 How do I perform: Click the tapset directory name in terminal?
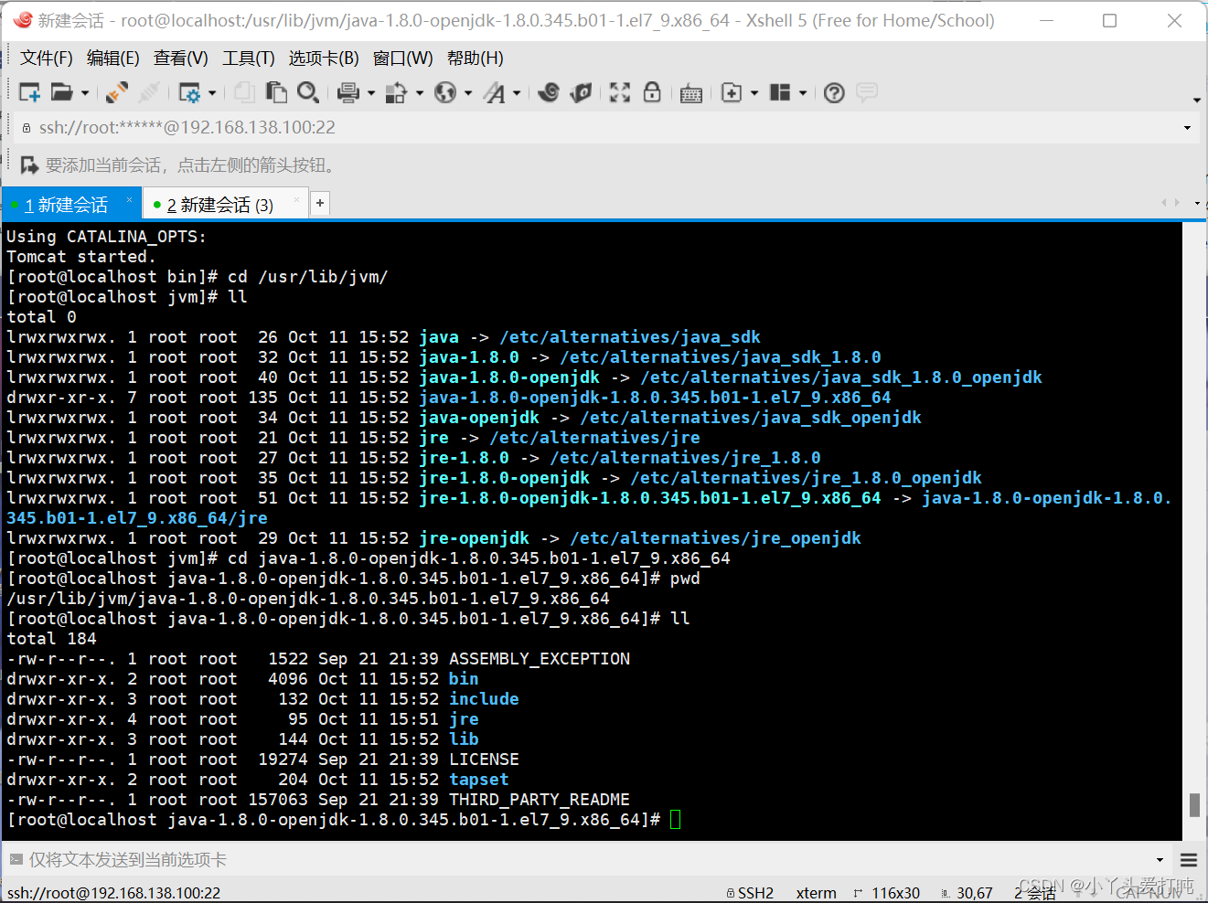[478, 780]
